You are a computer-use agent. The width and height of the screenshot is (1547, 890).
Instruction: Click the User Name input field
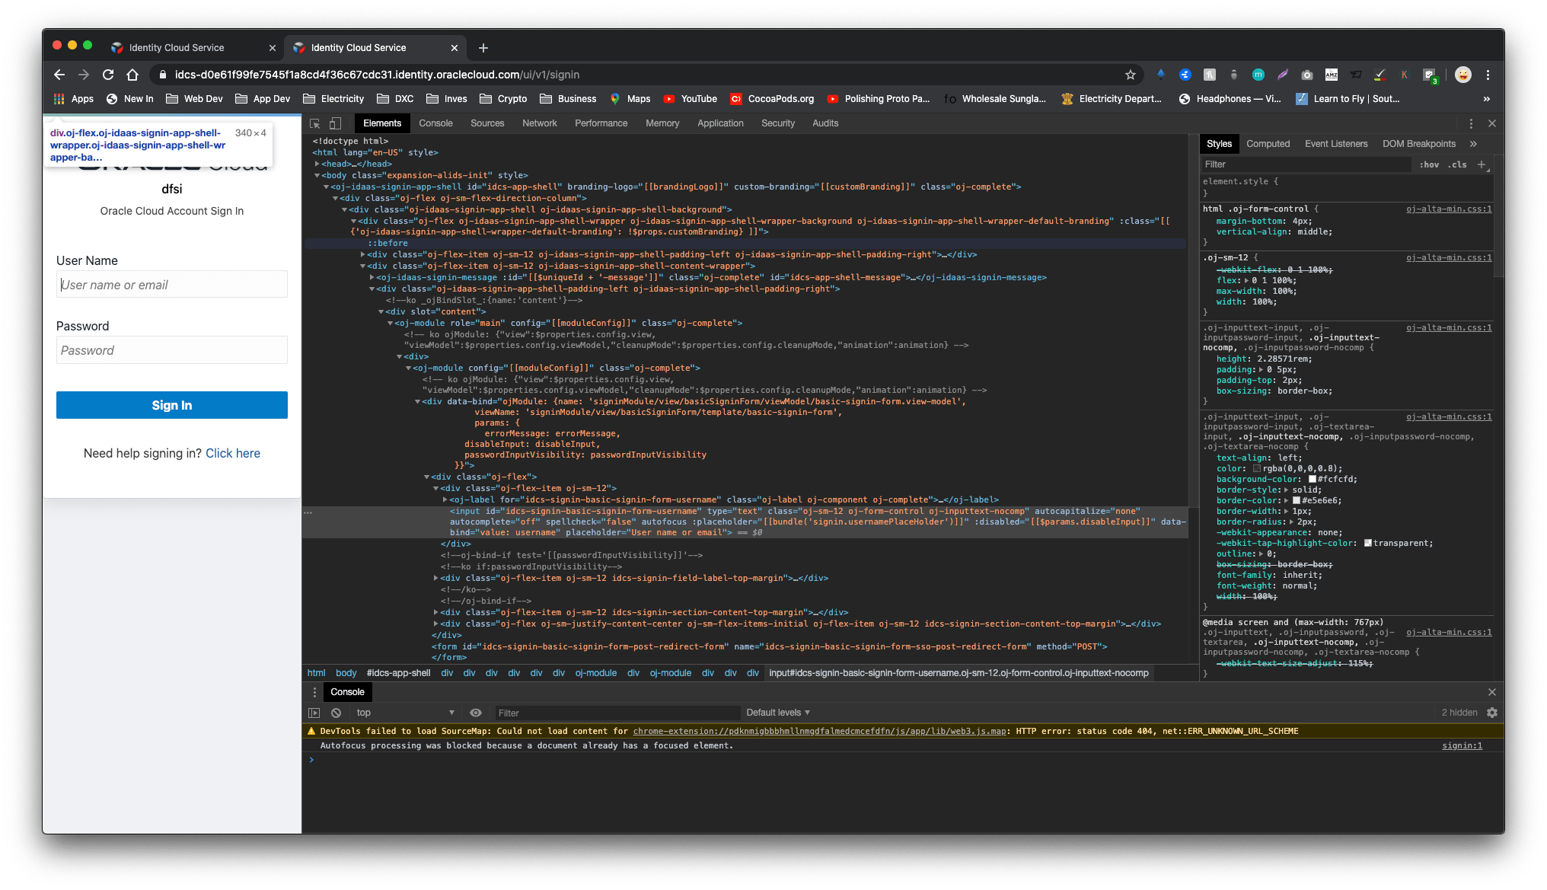tap(171, 284)
